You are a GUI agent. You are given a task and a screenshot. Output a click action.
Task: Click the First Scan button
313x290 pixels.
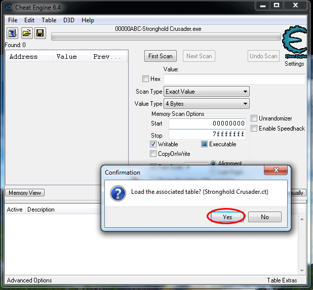point(161,56)
